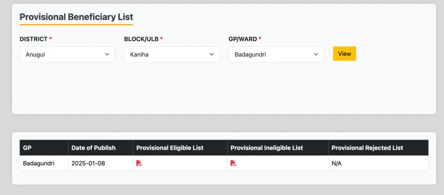
Task: Click the Provisional Rejected List column header
Action: pos(367,148)
